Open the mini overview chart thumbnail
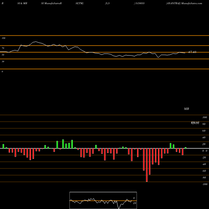 pos(103,200)
